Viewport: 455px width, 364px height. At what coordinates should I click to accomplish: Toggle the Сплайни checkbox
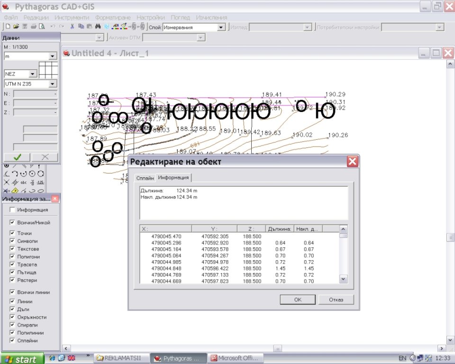click(x=12, y=341)
